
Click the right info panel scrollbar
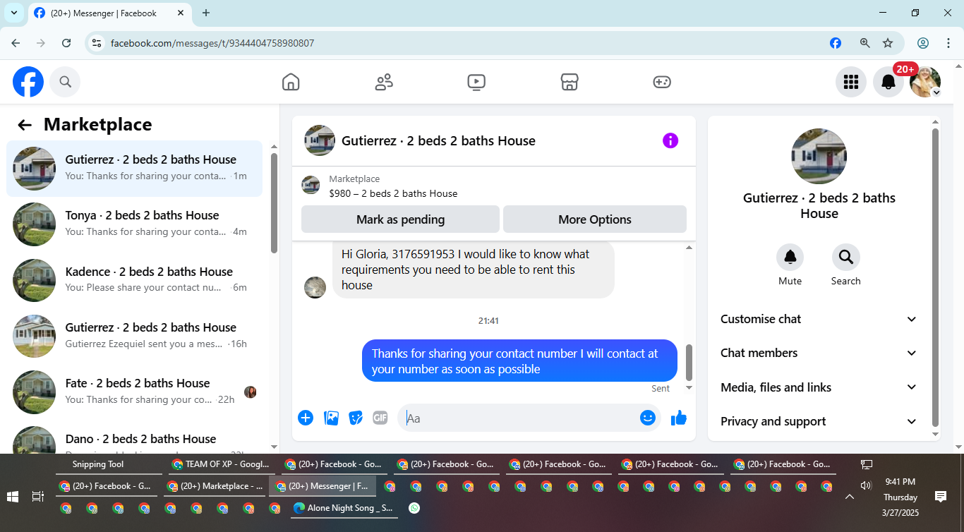936,277
